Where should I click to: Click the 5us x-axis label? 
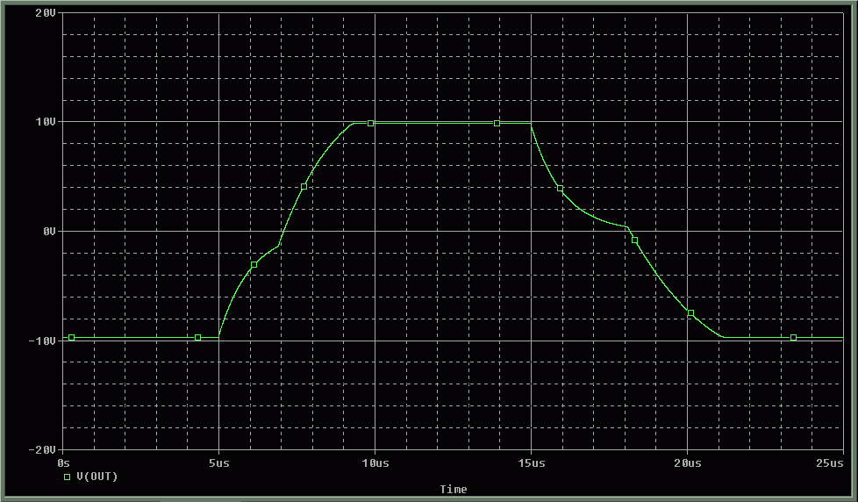218,462
